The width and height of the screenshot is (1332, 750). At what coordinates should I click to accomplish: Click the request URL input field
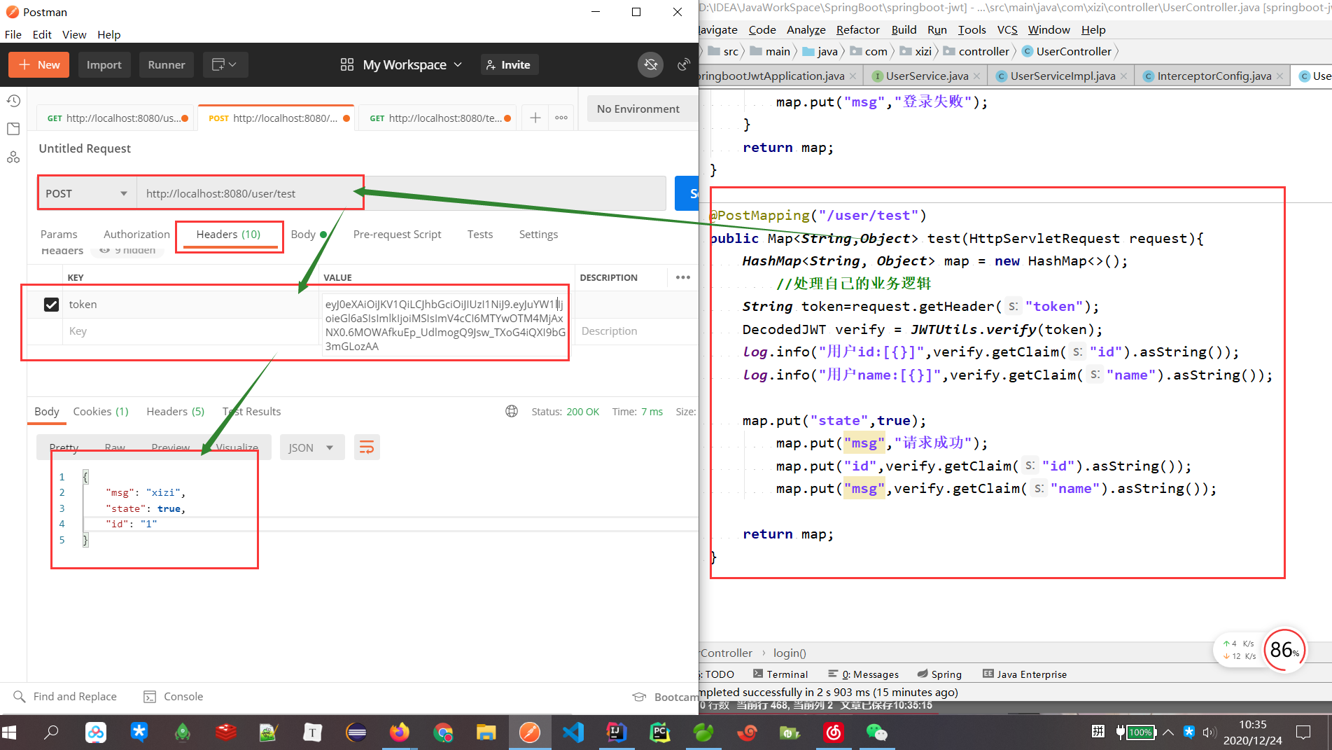click(x=401, y=193)
